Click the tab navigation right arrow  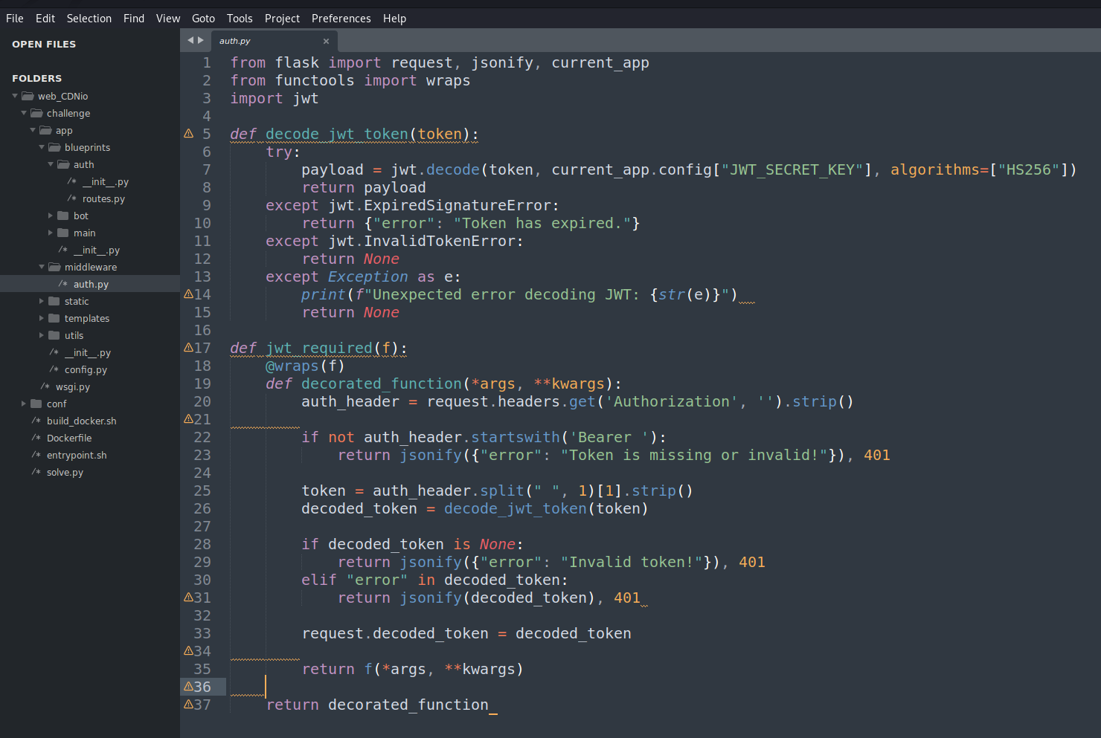coord(201,40)
